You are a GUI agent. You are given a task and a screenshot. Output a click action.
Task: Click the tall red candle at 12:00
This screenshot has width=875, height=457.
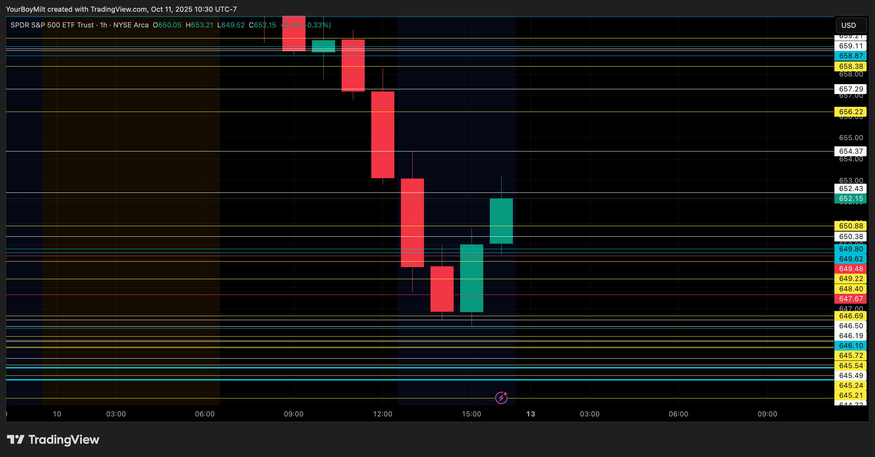[383, 135]
